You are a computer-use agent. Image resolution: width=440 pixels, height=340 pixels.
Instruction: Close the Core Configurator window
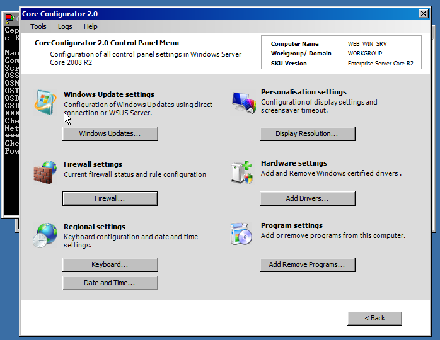423,14
